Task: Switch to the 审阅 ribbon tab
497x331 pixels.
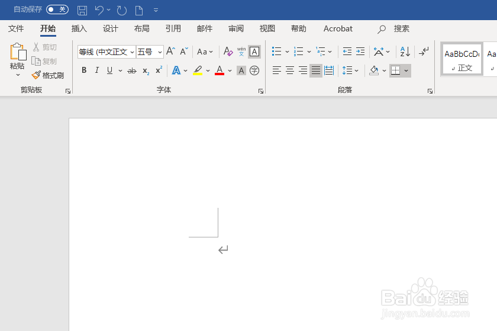Action: pyautogui.click(x=236, y=28)
